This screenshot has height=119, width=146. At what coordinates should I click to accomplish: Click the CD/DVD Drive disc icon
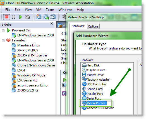tap(84, 70)
